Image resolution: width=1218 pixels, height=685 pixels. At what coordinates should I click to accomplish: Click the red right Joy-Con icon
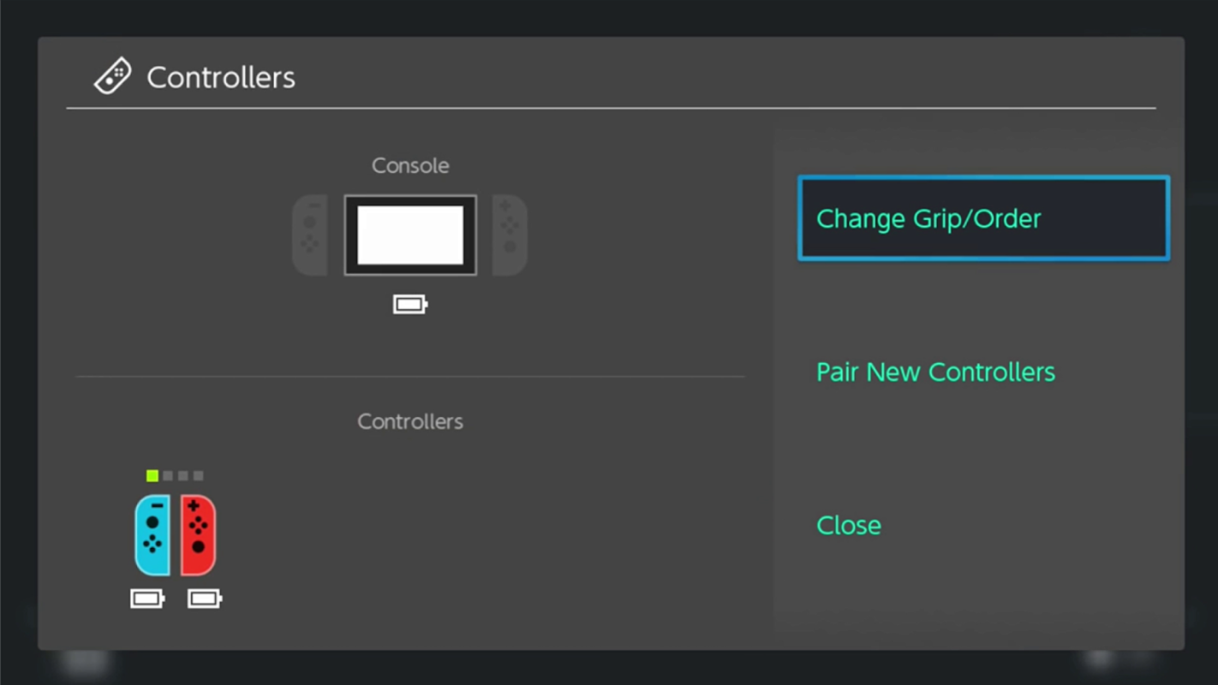click(198, 535)
